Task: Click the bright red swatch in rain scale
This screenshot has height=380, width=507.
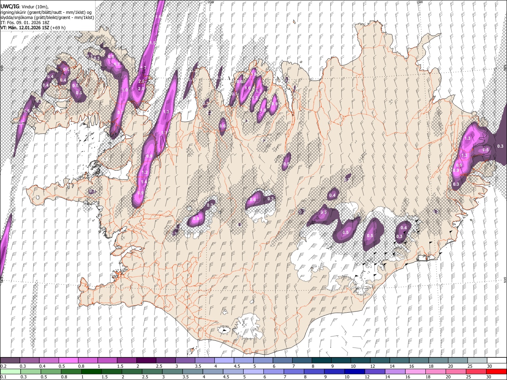Action: [x=497, y=372]
